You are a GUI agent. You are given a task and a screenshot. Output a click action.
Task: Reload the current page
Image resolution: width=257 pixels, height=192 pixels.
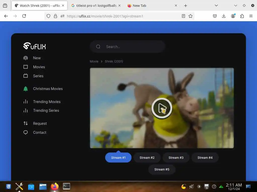click(24, 16)
